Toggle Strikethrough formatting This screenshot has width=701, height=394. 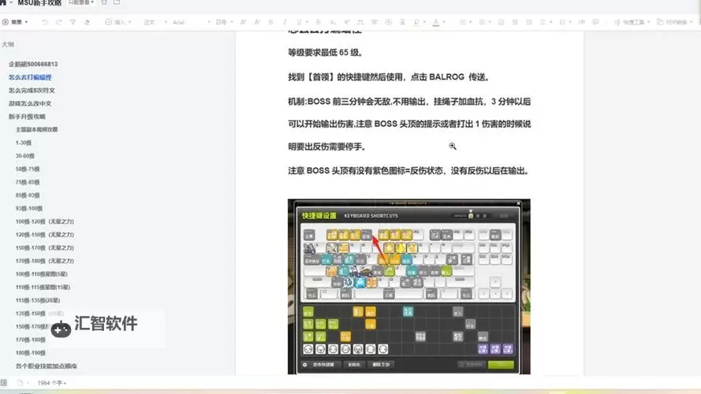(x=319, y=22)
